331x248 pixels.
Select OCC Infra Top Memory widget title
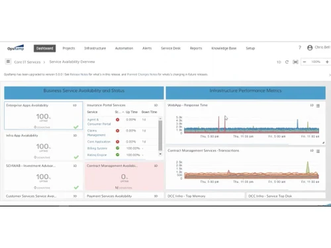pyautogui.click(x=187, y=196)
